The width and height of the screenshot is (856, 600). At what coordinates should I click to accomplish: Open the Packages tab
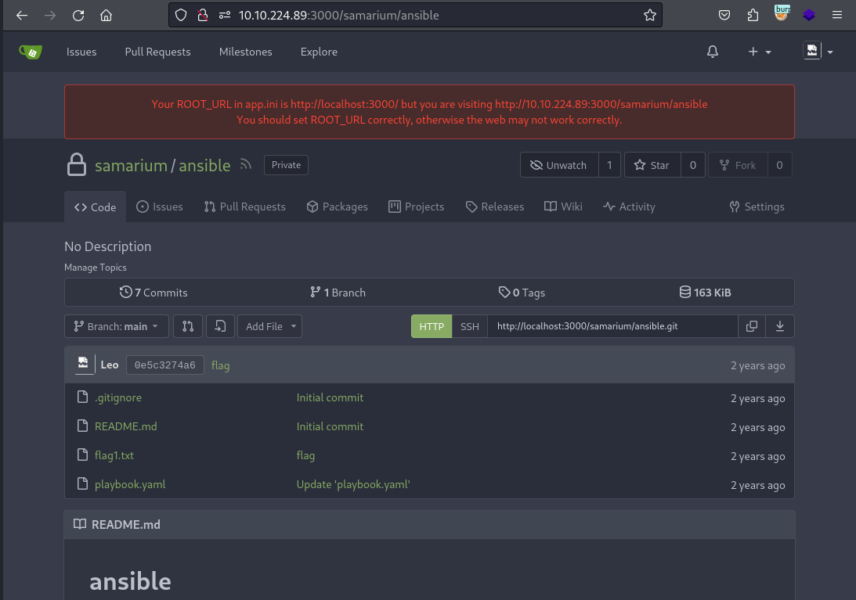[337, 207]
